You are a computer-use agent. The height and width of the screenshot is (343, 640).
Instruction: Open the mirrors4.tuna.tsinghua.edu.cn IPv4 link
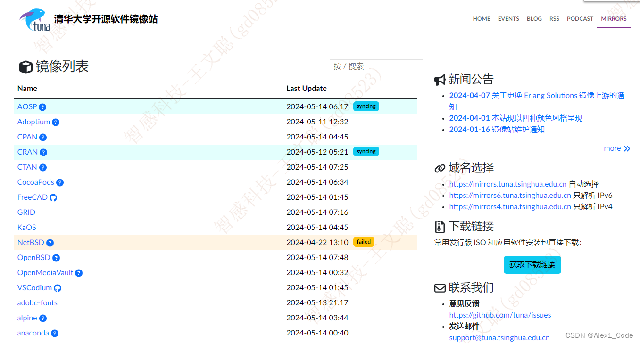[x=510, y=207]
